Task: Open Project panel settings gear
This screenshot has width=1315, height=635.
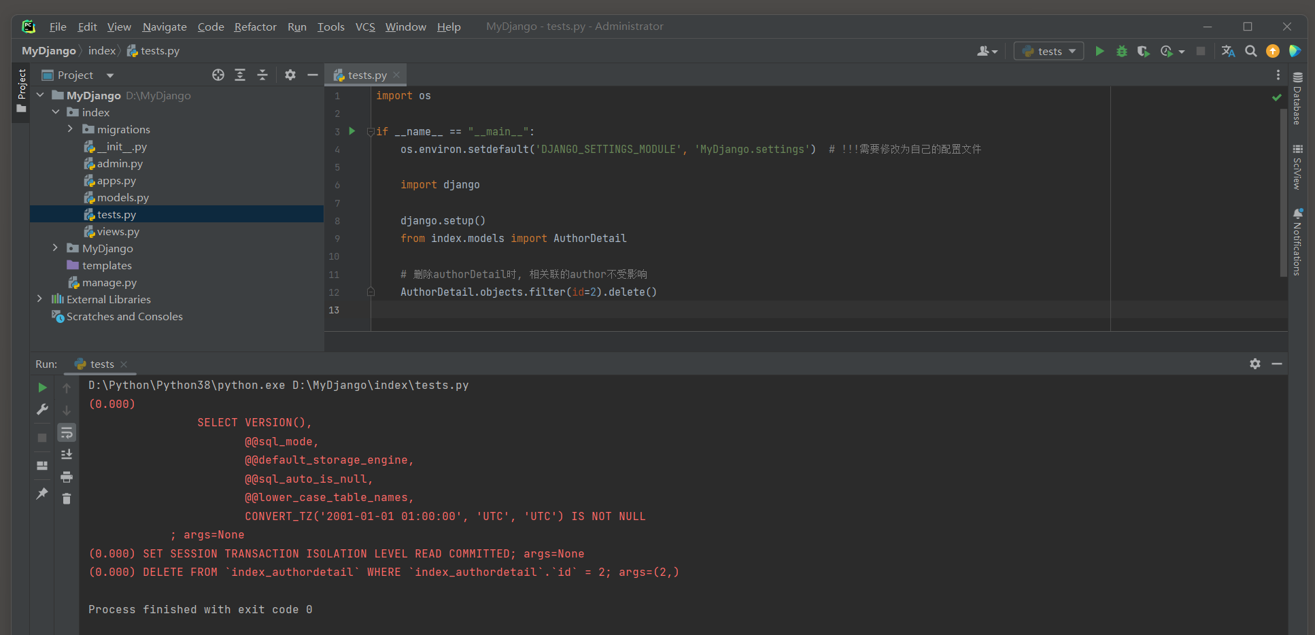Action: (290, 75)
